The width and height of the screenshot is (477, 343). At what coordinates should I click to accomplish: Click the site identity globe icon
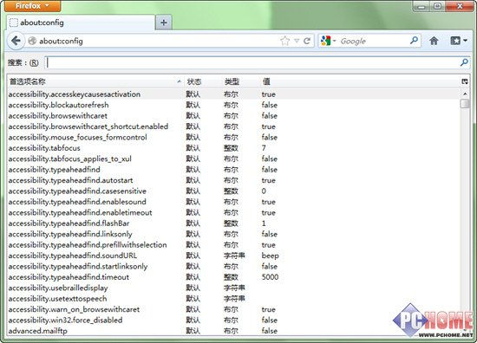(x=32, y=41)
